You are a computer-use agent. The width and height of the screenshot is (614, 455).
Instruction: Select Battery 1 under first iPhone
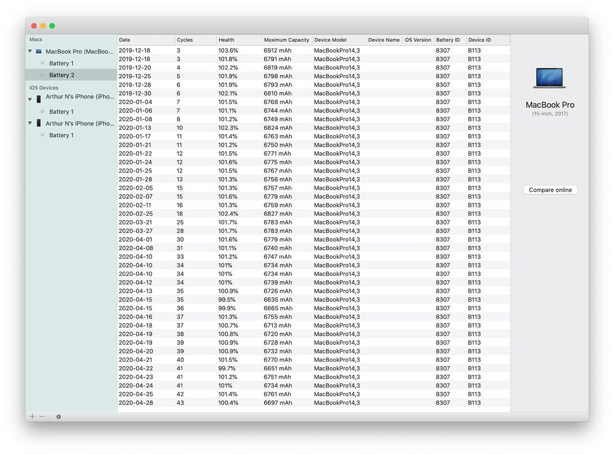point(61,112)
